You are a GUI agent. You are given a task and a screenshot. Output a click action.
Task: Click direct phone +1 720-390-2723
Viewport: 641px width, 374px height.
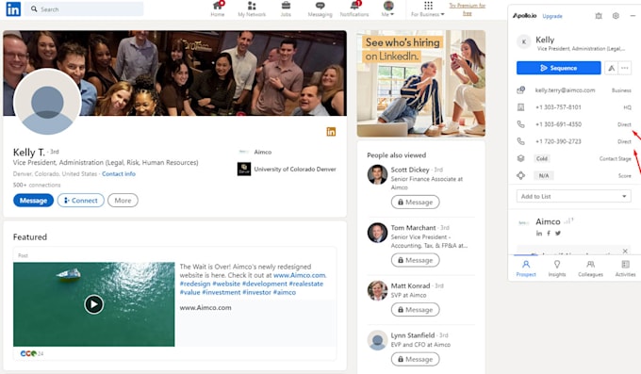click(558, 141)
